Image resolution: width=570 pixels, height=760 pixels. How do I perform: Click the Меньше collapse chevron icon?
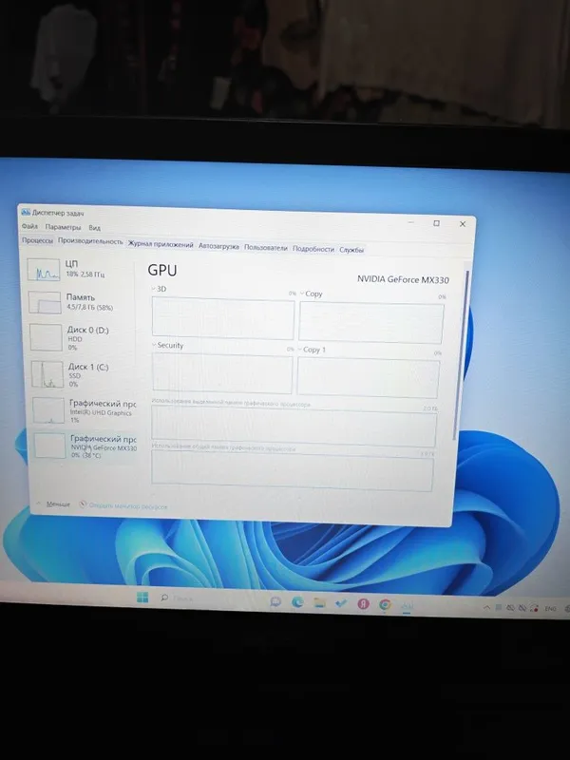coord(39,503)
